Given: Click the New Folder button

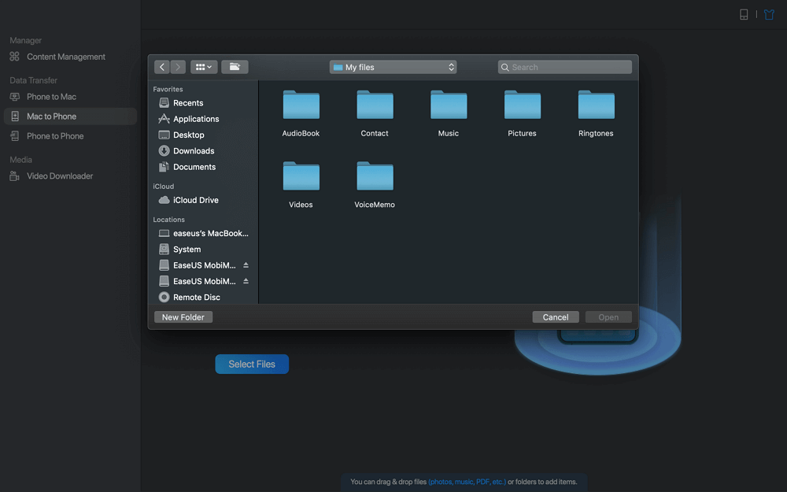Looking at the screenshot, I should pyautogui.click(x=183, y=317).
